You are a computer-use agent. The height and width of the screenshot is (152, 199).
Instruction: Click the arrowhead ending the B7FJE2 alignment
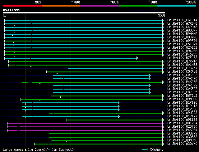coord(137,58)
